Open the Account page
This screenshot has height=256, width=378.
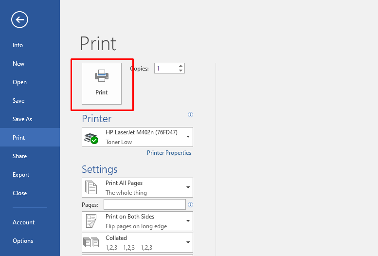coord(23,222)
